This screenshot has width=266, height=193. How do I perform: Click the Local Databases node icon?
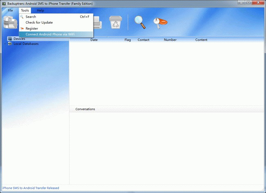(10, 44)
